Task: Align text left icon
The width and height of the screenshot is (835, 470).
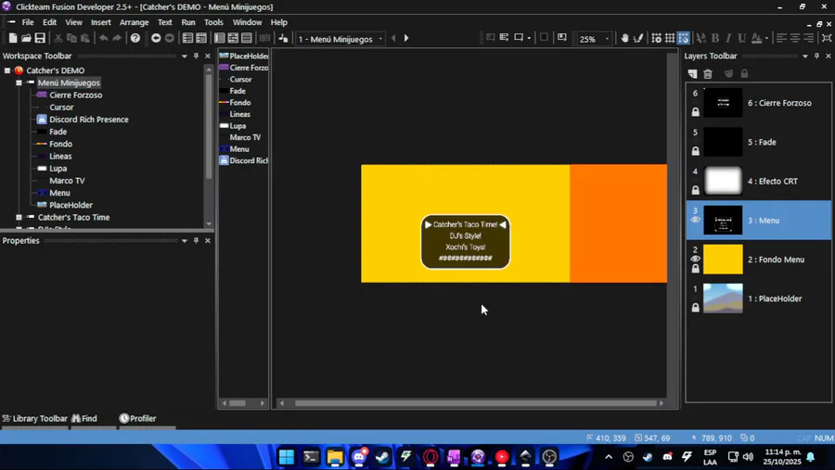Action: [781, 38]
